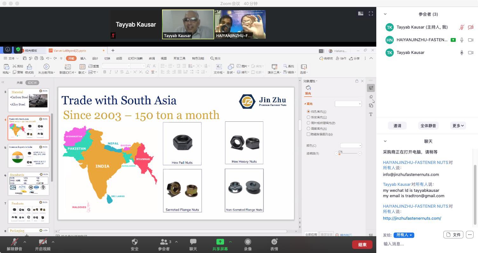Click the animation star icon in sidebar

click(x=371, y=97)
